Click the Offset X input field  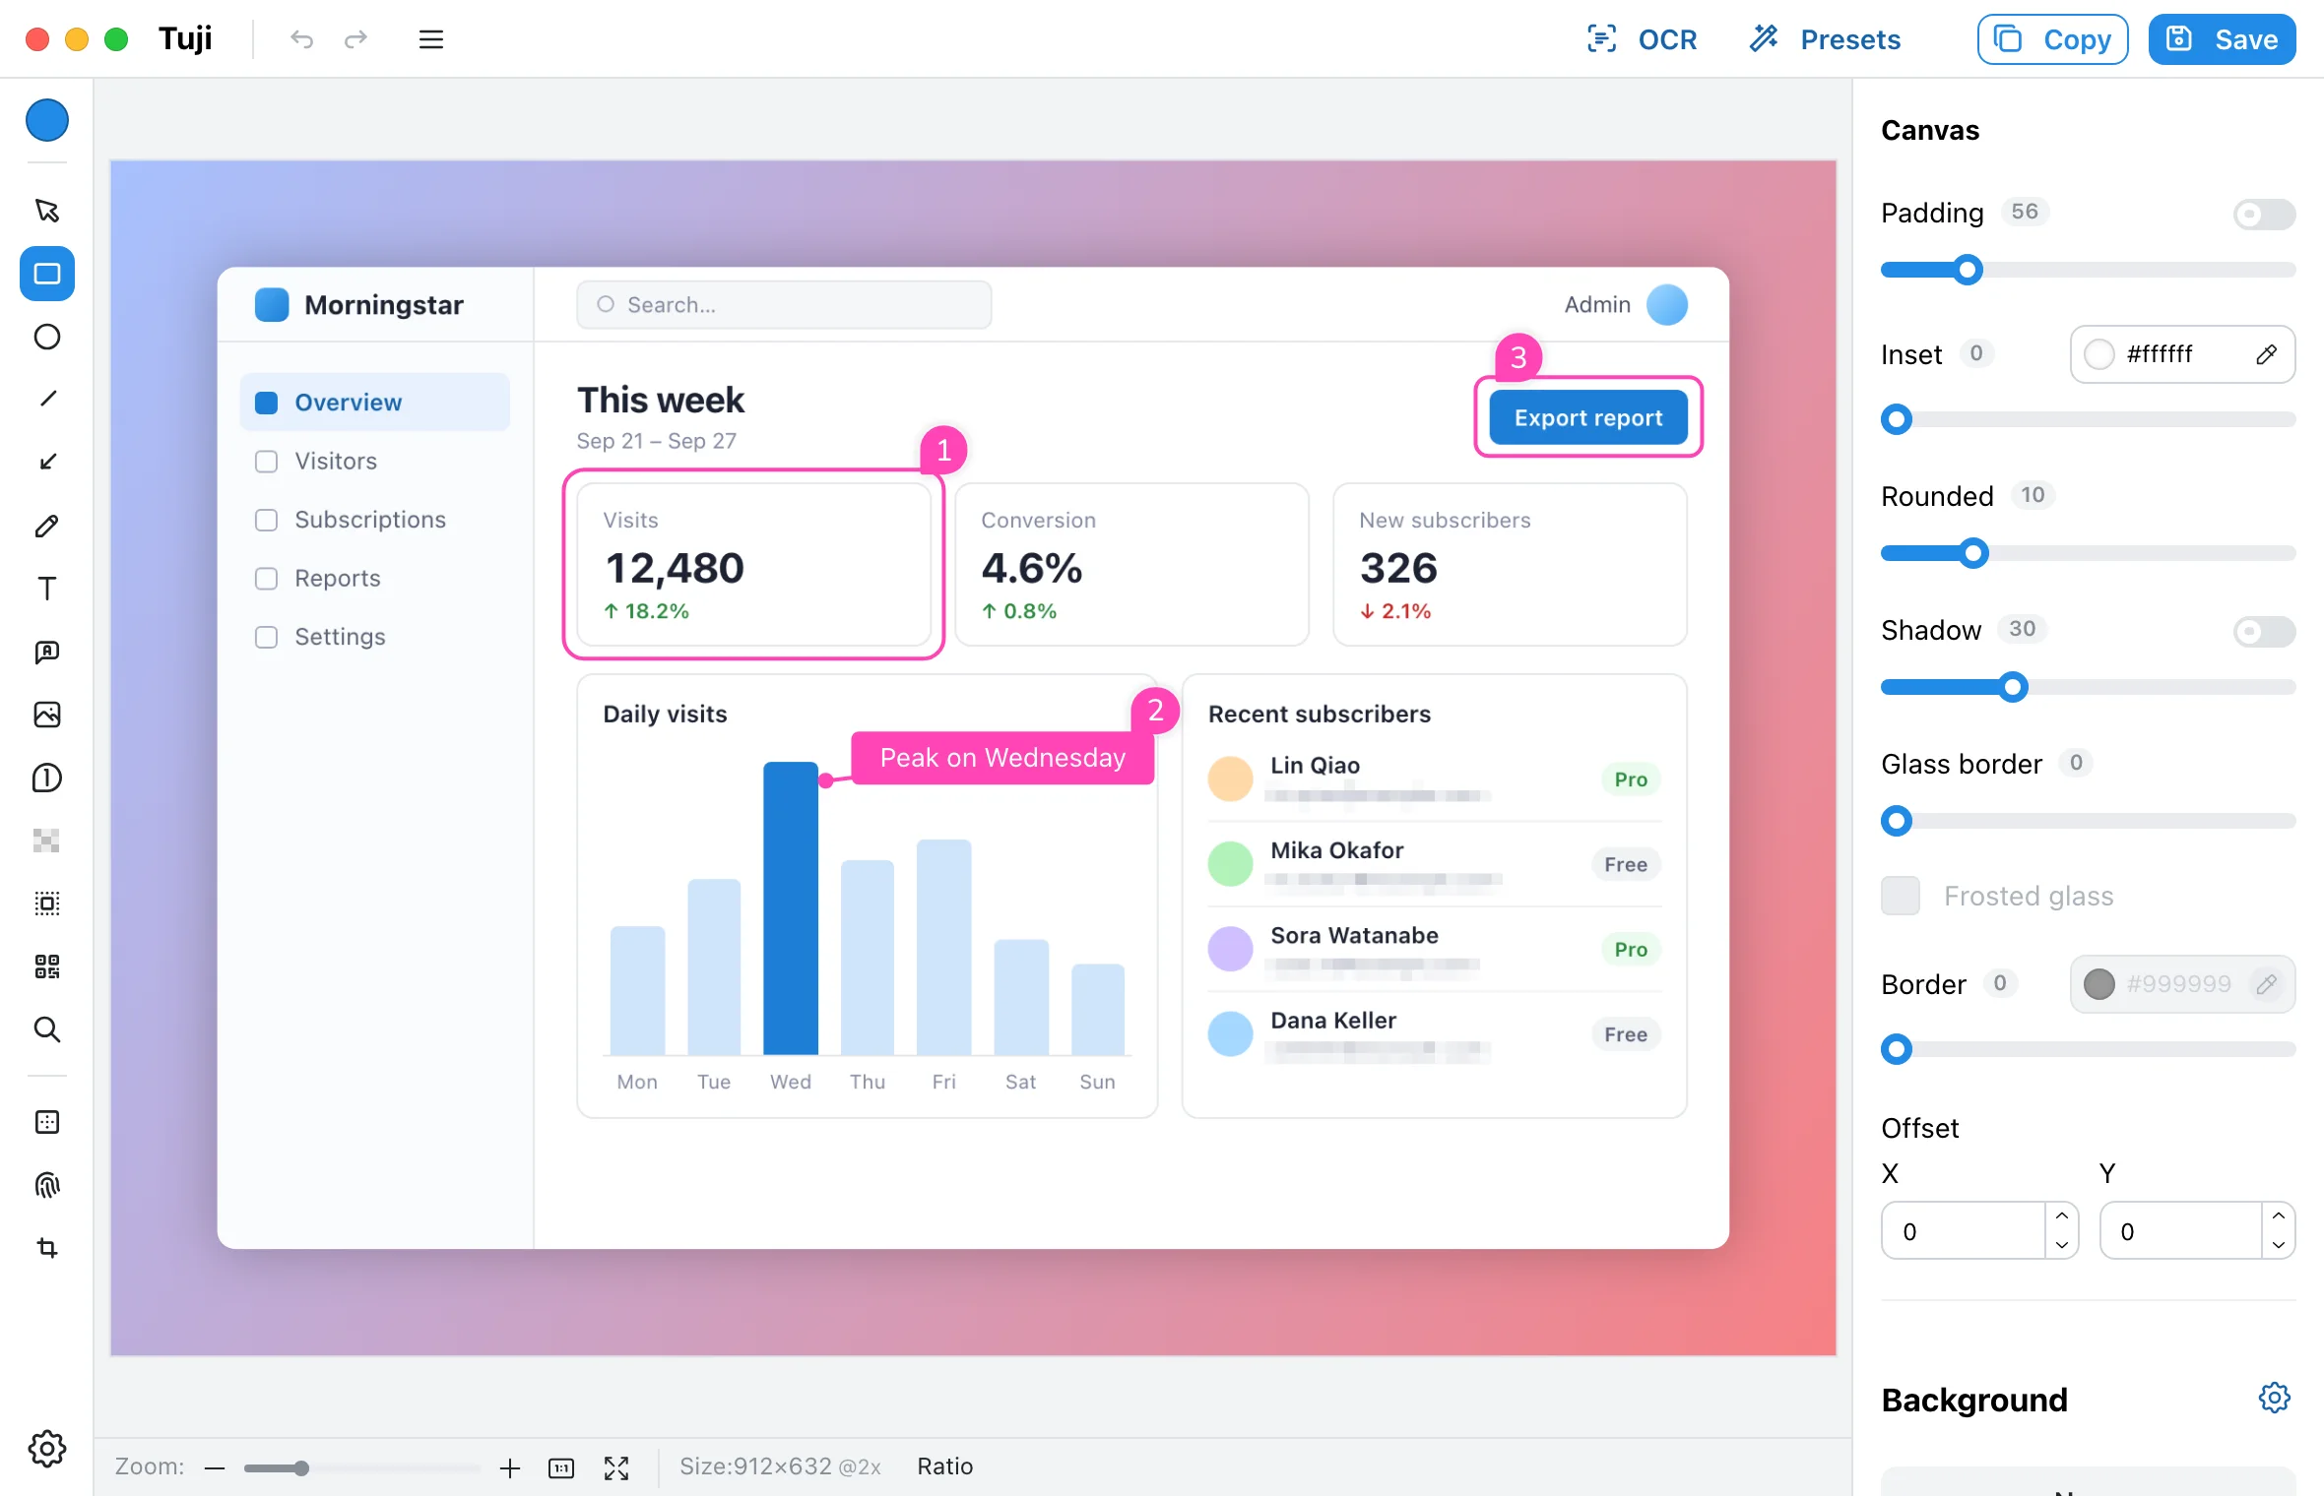coord(1964,1231)
